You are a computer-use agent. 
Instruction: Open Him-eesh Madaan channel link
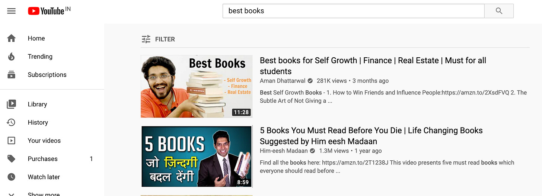tap(284, 151)
